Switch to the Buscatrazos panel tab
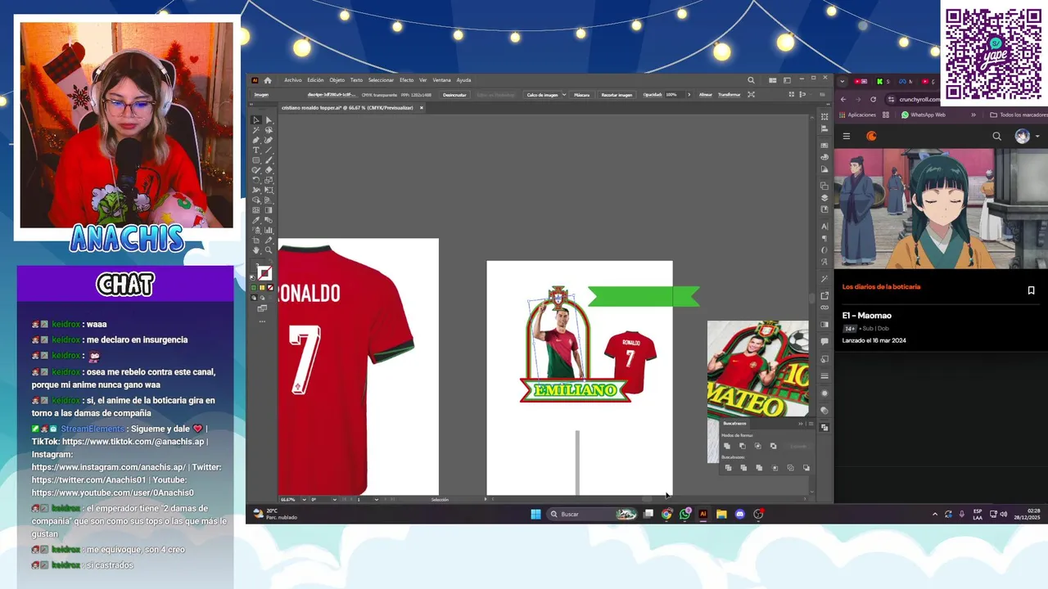Viewport: 1048px width, 589px height. point(734,424)
